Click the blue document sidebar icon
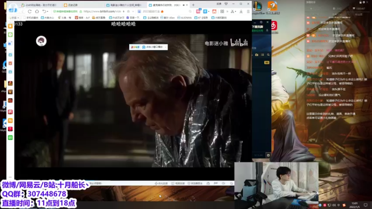 click(10, 43)
